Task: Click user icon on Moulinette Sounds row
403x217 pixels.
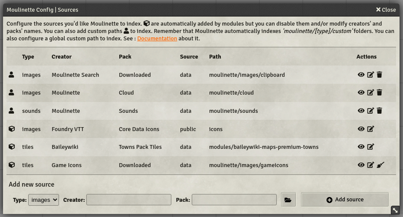Action: [11, 111]
